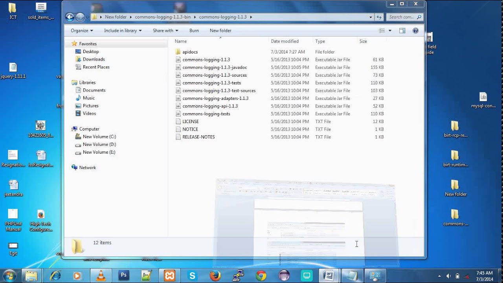Viewport: 503px width, 283px height.
Task: Open Pictures library
Action: coord(90,106)
